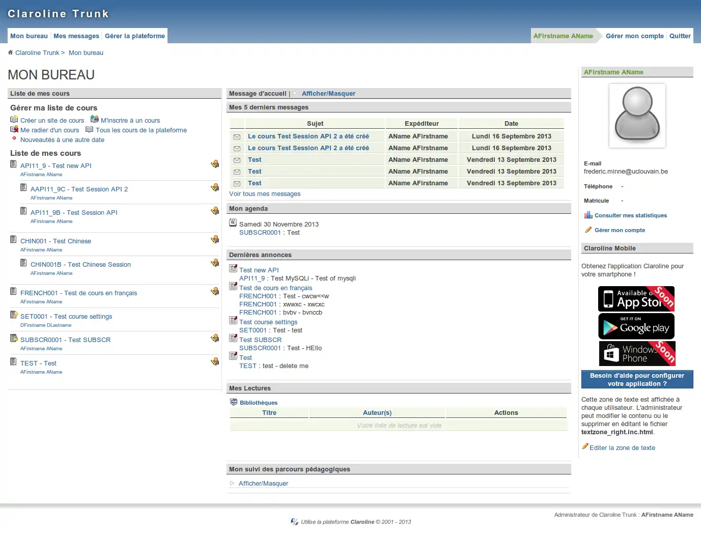
Task: Click the pencil icon for "Editer la zone de texte"
Action: [x=585, y=445]
